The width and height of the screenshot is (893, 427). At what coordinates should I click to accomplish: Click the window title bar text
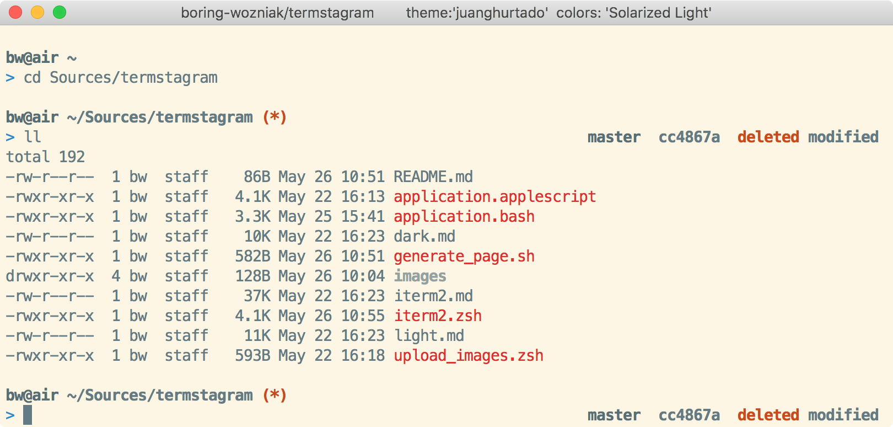pos(446,13)
